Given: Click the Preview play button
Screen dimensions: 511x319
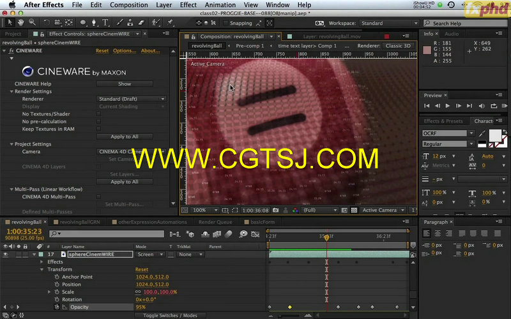Looking at the screenshot, I should pyautogui.click(x=448, y=106).
